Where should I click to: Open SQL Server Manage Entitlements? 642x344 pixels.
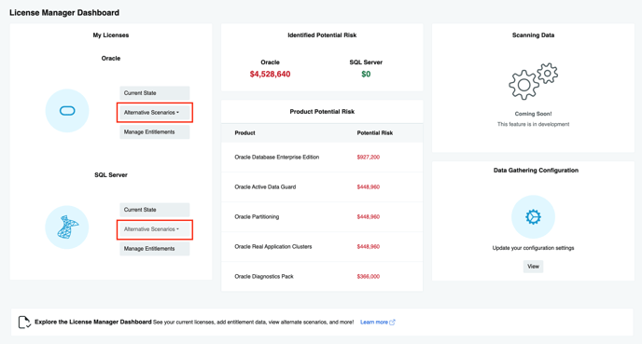pyautogui.click(x=154, y=249)
